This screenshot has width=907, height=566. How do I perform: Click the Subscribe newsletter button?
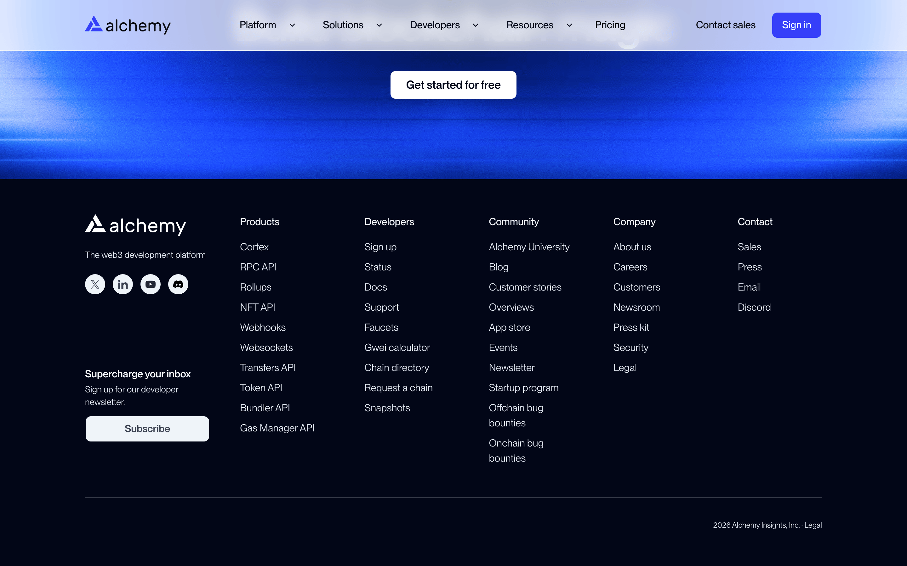(x=147, y=429)
